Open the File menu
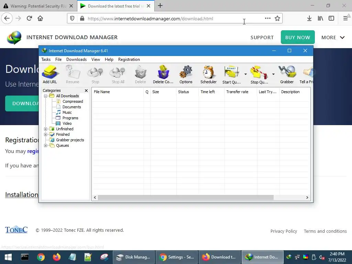352x264 pixels. click(58, 59)
